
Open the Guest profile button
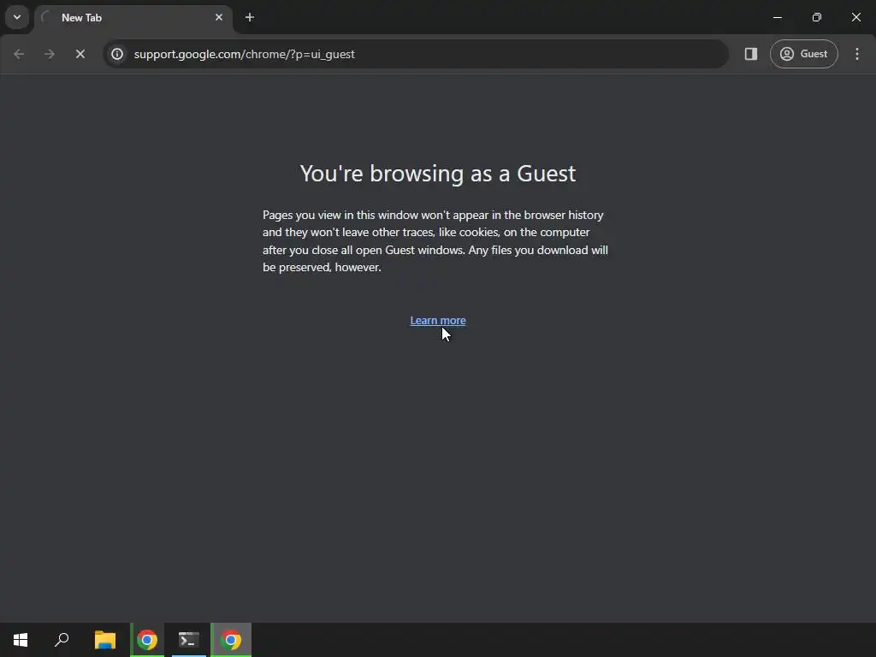(x=804, y=54)
